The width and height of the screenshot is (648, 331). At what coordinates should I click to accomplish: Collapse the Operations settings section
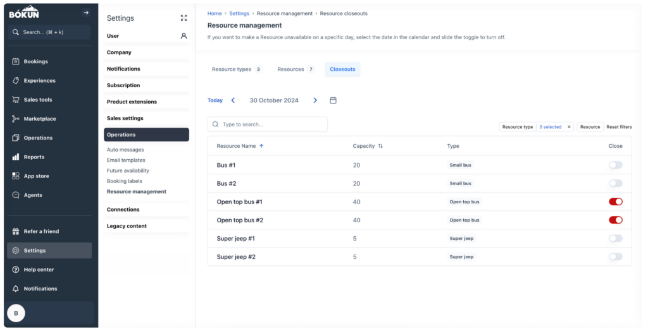146,135
